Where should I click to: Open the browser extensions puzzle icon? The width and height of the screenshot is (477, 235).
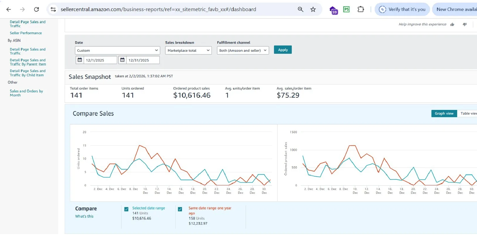coord(361,9)
